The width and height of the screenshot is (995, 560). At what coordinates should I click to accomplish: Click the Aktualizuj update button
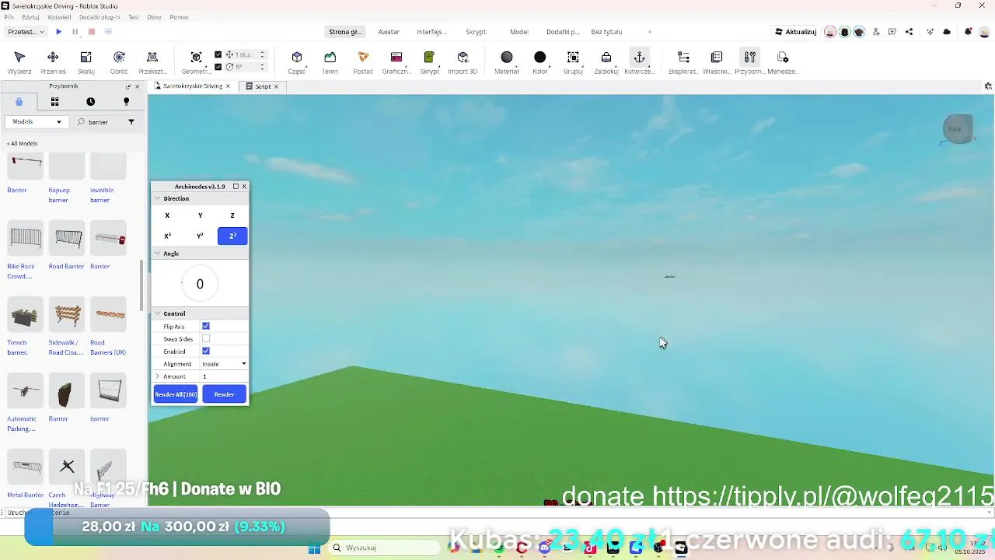coord(796,32)
